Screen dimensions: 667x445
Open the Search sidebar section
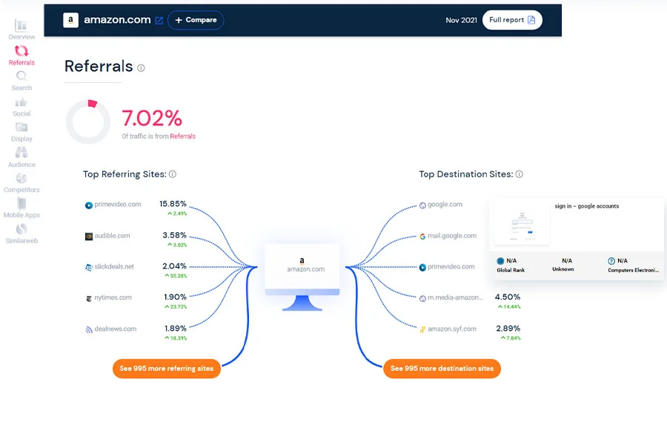(x=21, y=81)
